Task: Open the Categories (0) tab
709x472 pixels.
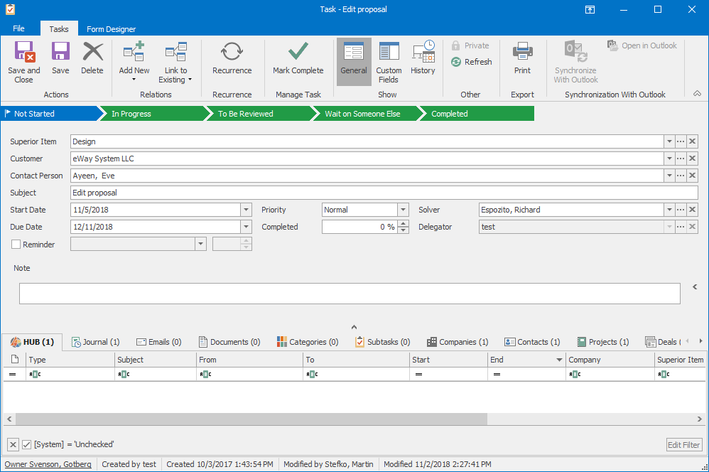Action: (308, 342)
